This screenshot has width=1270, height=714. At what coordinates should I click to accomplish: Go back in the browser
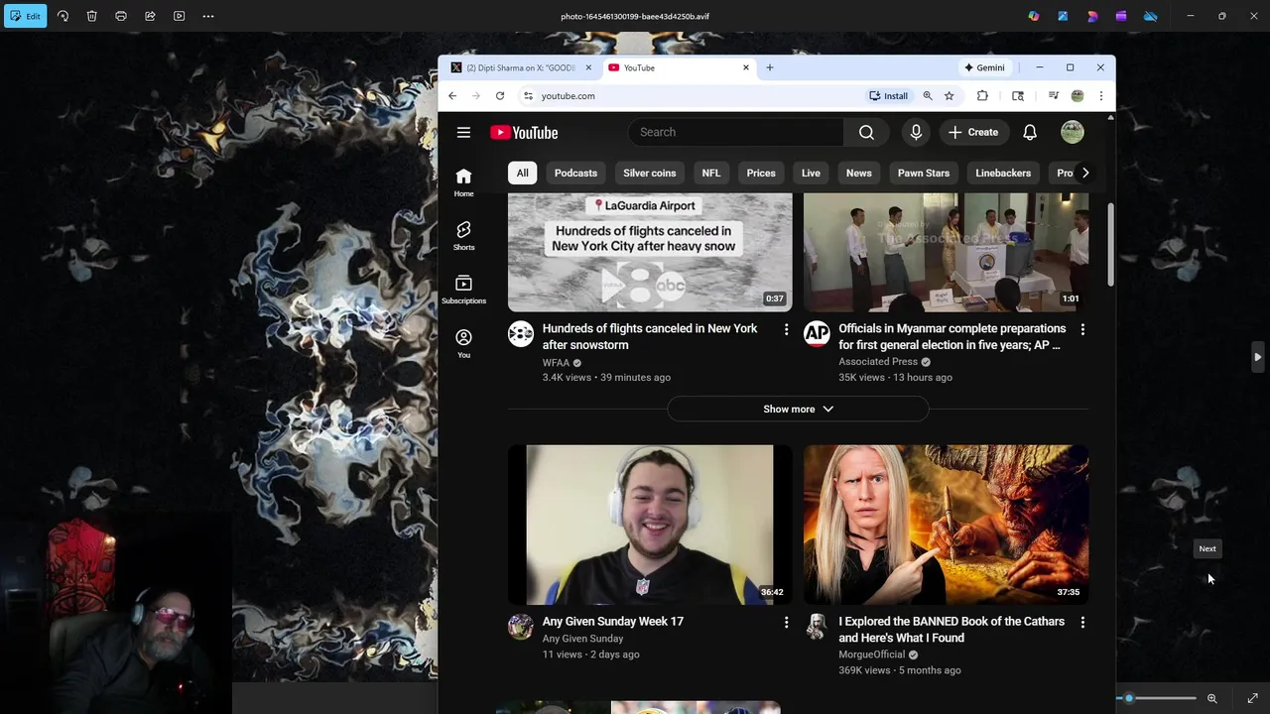[452, 96]
